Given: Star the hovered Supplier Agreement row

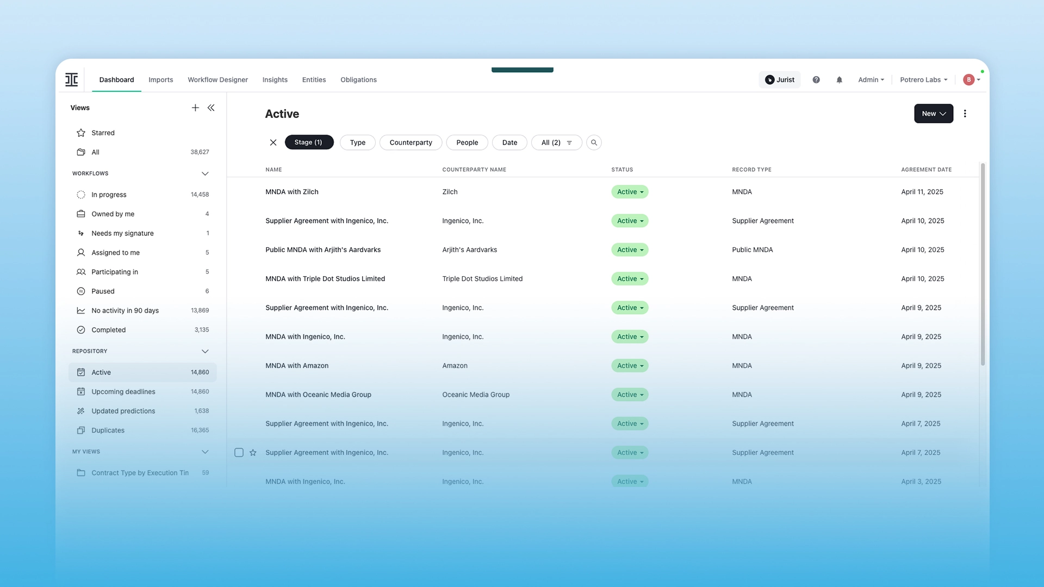Looking at the screenshot, I should pos(253,452).
